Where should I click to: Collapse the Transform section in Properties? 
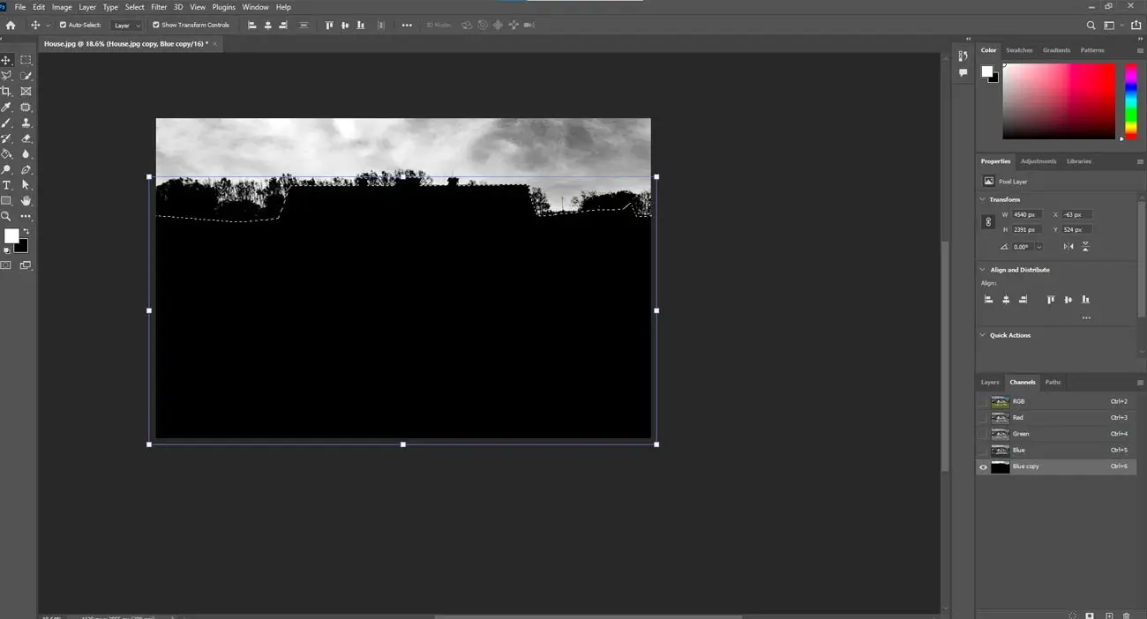tap(982, 199)
